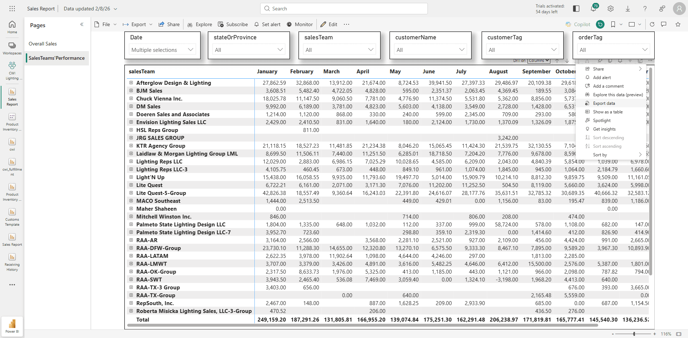Open Sort by submenu
The width and height of the screenshot is (688, 338).
point(611,155)
